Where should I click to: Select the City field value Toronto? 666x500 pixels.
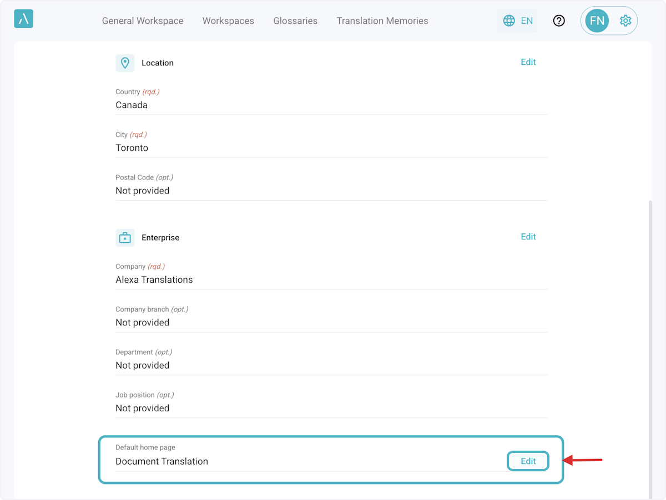[132, 148]
